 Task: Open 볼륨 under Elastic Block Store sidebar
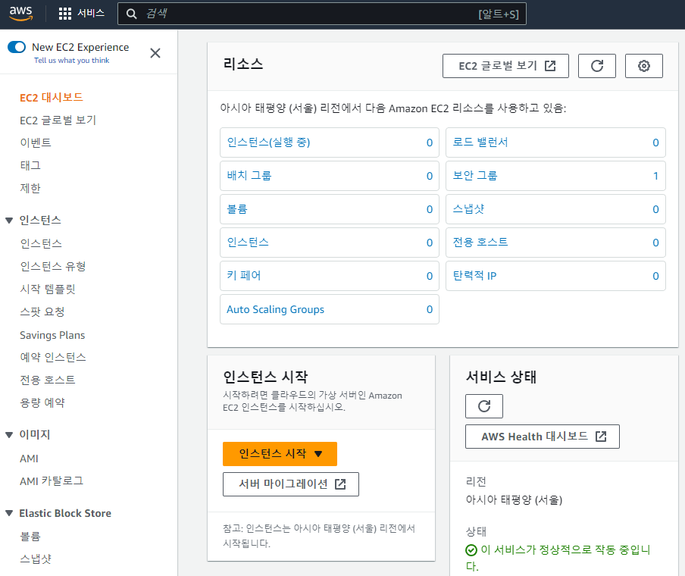pyautogui.click(x=30, y=537)
